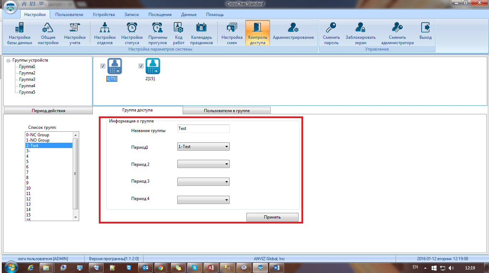This screenshot has width=489, height=273.
Task: Open Internet Explorer from taskbar
Action: (30, 268)
